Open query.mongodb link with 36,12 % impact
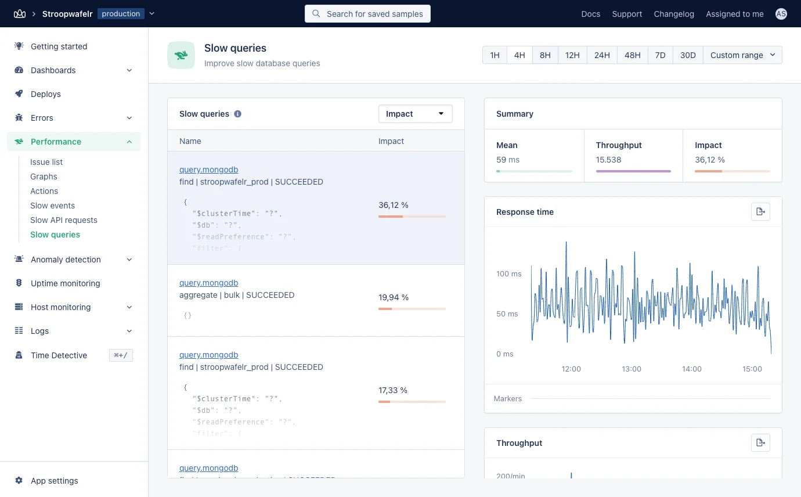Image resolution: width=801 pixels, height=497 pixels. click(209, 170)
